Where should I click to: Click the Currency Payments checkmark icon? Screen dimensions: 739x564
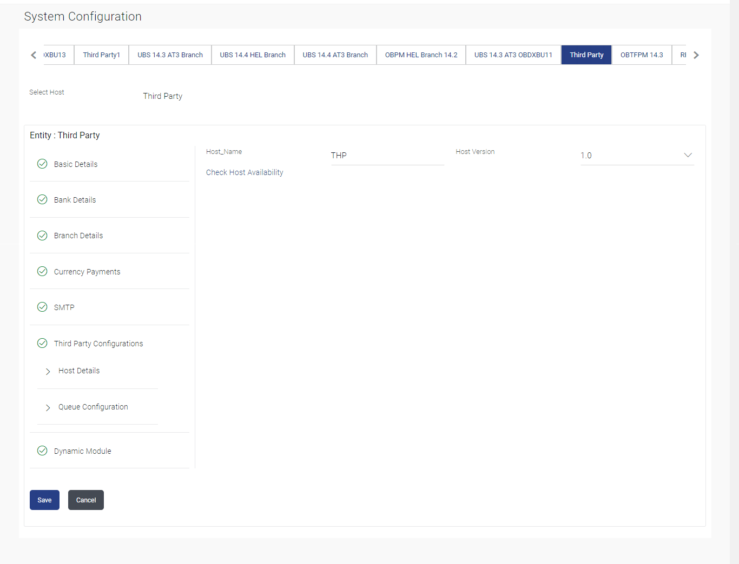point(42,271)
